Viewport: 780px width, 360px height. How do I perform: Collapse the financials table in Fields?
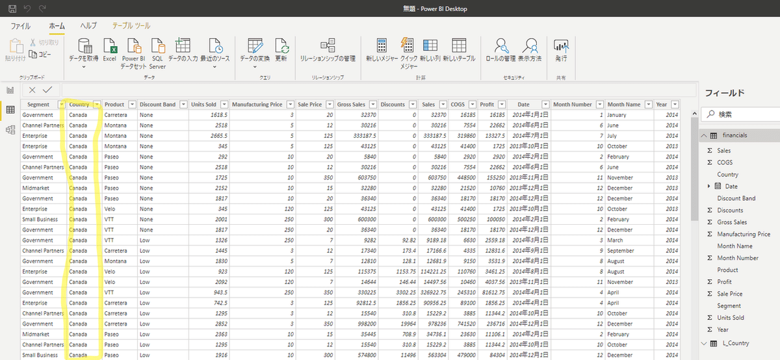pyautogui.click(x=704, y=136)
